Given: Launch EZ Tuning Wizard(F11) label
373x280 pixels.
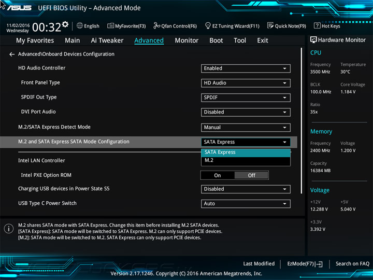Looking at the screenshot, I should pos(236,26).
